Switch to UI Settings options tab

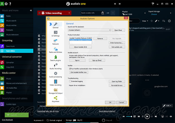click(56, 34)
